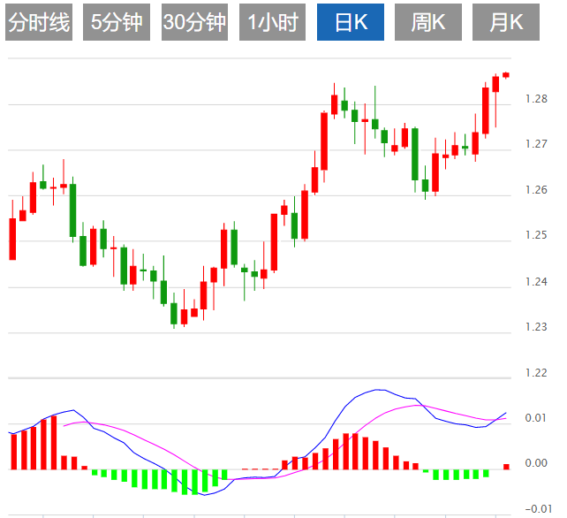Click the 1.23 price axis label
567x518 pixels.
point(536,327)
